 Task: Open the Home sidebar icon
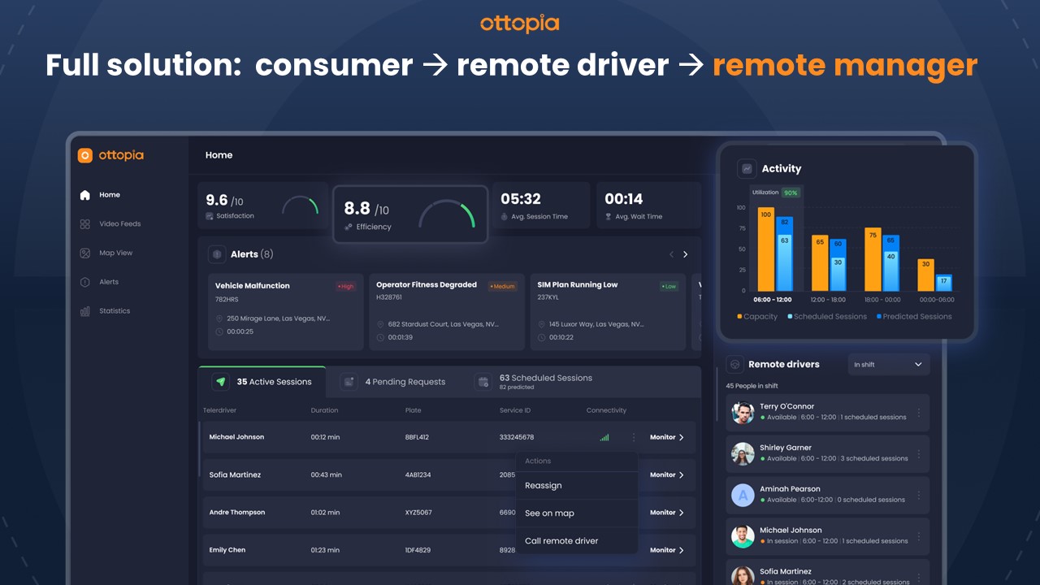tap(85, 195)
